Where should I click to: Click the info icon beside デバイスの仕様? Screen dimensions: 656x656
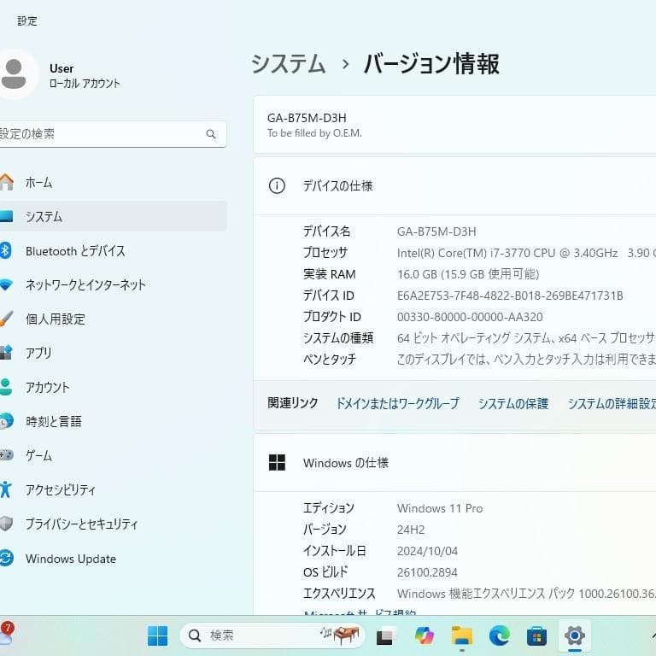click(277, 185)
